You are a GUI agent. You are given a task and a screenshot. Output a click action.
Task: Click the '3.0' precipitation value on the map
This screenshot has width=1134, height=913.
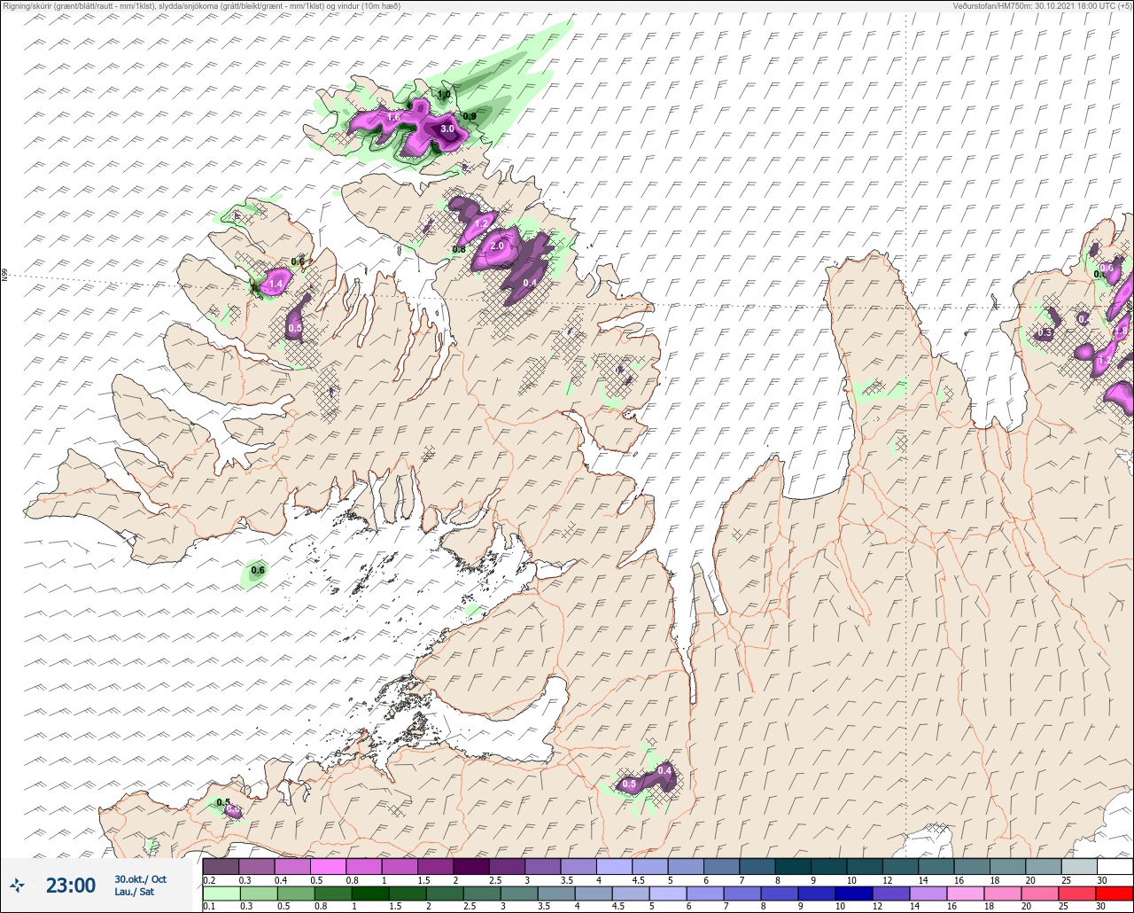(447, 129)
